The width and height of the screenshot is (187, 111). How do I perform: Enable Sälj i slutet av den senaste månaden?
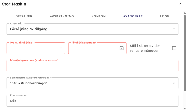click(x=174, y=48)
